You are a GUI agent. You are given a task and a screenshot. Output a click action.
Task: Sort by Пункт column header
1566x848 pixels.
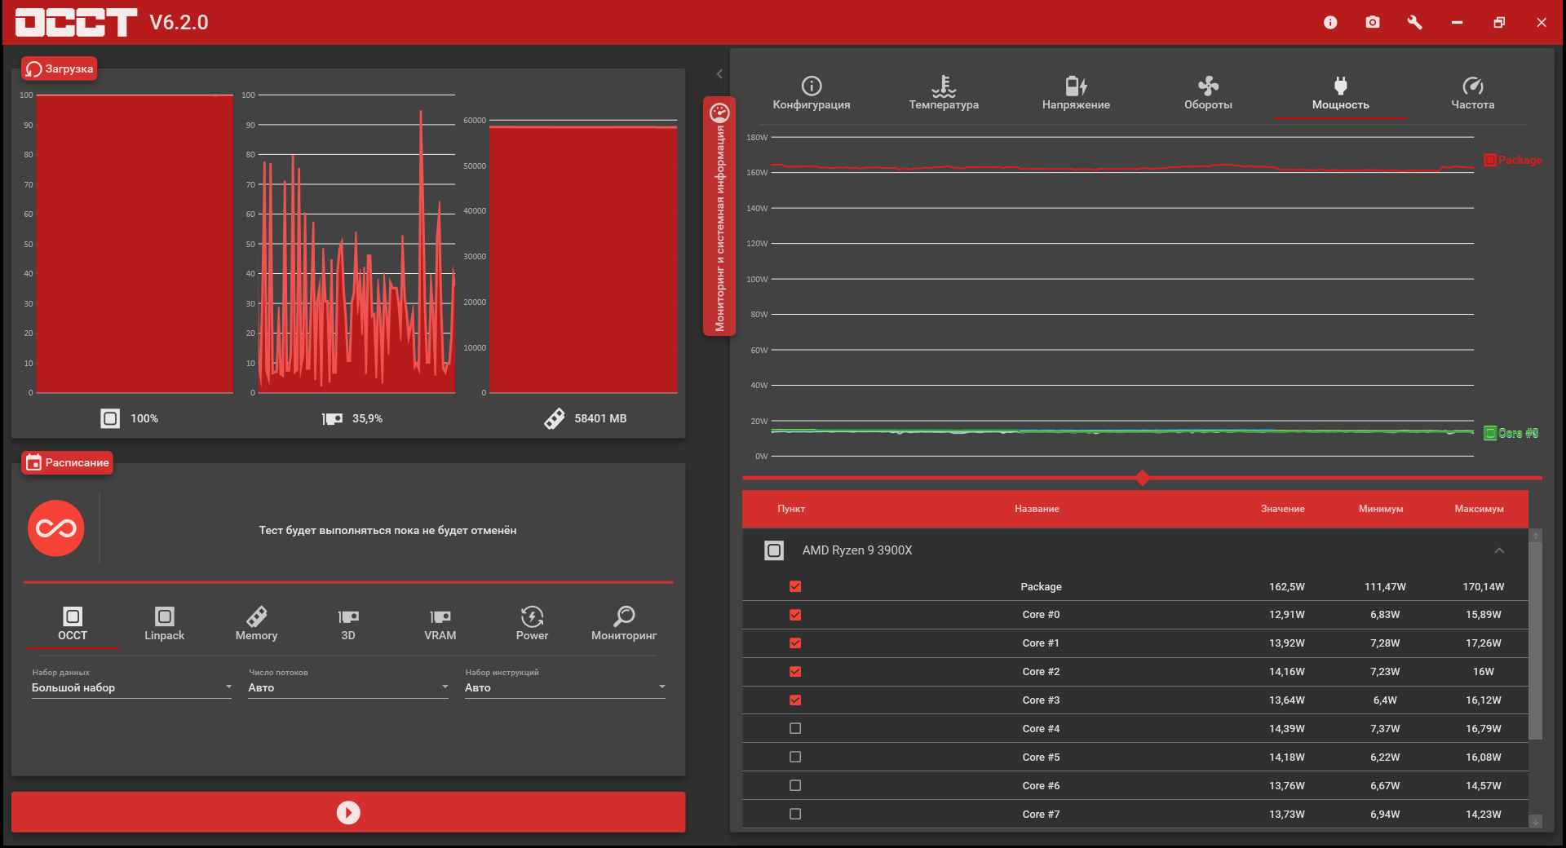click(x=791, y=509)
